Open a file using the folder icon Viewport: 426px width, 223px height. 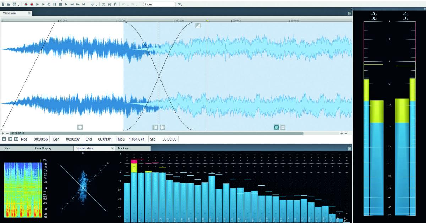tap(9, 4)
